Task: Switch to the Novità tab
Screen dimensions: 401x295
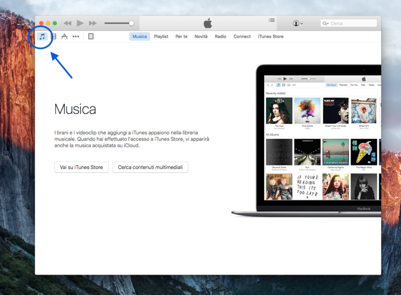Action: [201, 37]
